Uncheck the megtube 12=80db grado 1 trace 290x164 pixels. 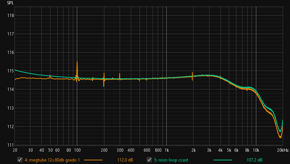[x=20, y=160]
